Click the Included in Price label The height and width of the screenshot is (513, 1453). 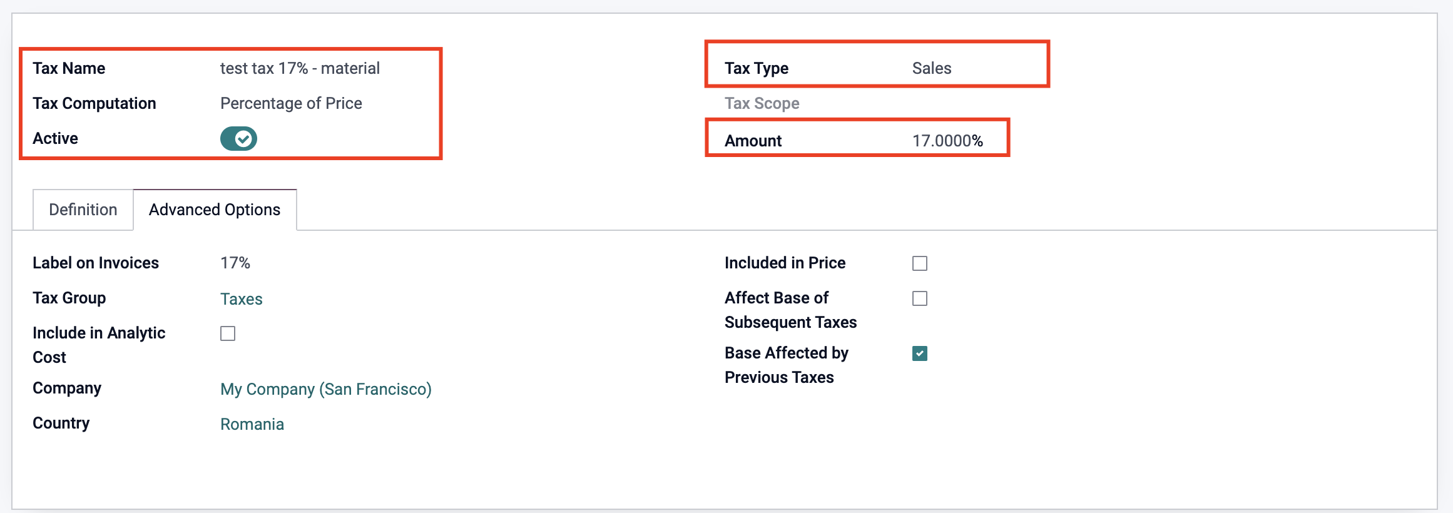tap(785, 263)
